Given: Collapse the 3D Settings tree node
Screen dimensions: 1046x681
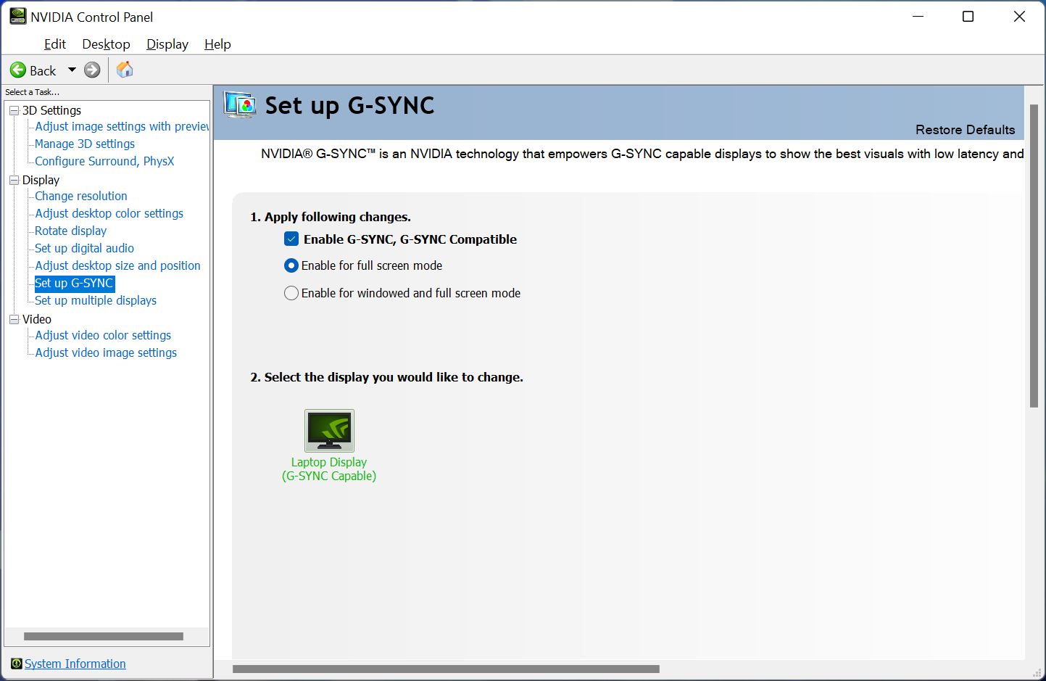Looking at the screenshot, I should [14, 110].
